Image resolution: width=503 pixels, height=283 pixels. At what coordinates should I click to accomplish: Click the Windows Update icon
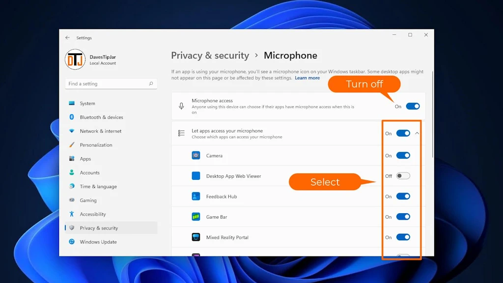point(72,242)
